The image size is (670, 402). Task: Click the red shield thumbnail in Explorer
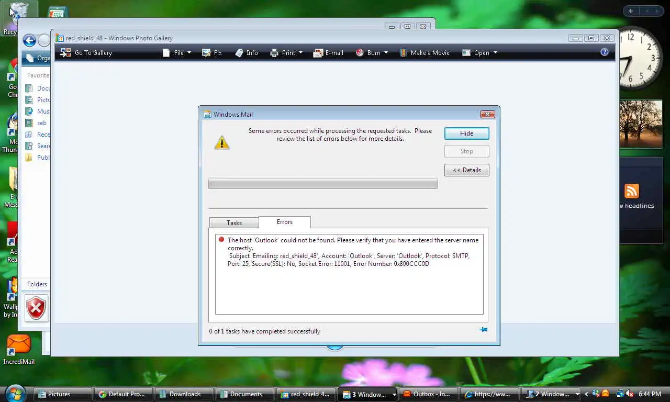tap(36, 308)
